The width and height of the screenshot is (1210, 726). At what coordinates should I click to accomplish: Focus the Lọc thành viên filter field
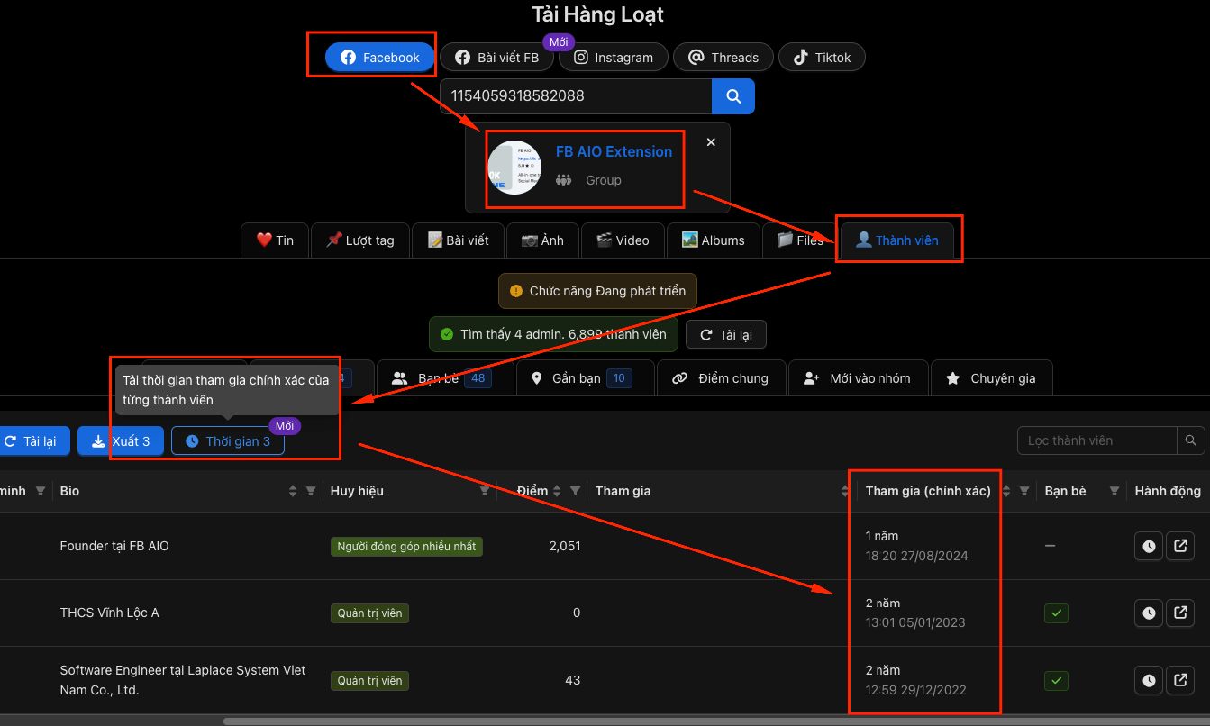1097,440
